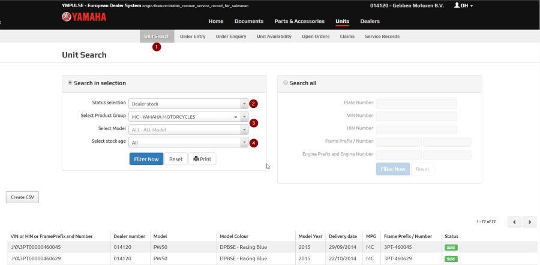540x265 pixels.
Task: Click the Model Colour column header
Action: (234, 236)
